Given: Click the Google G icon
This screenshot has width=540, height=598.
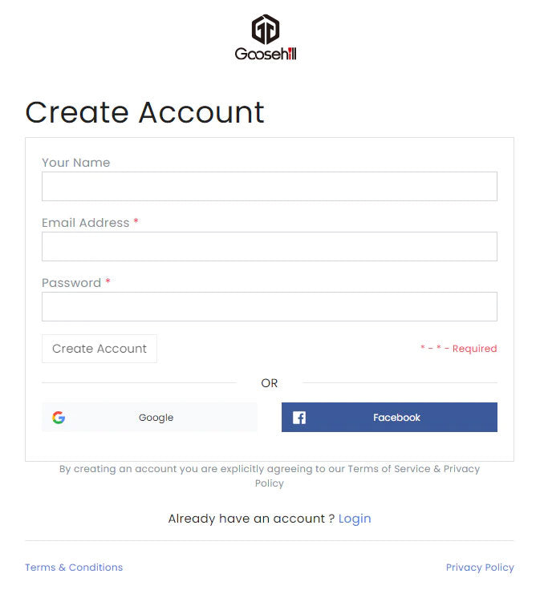Looking at the screenshot, I should (x=59, y=417).
